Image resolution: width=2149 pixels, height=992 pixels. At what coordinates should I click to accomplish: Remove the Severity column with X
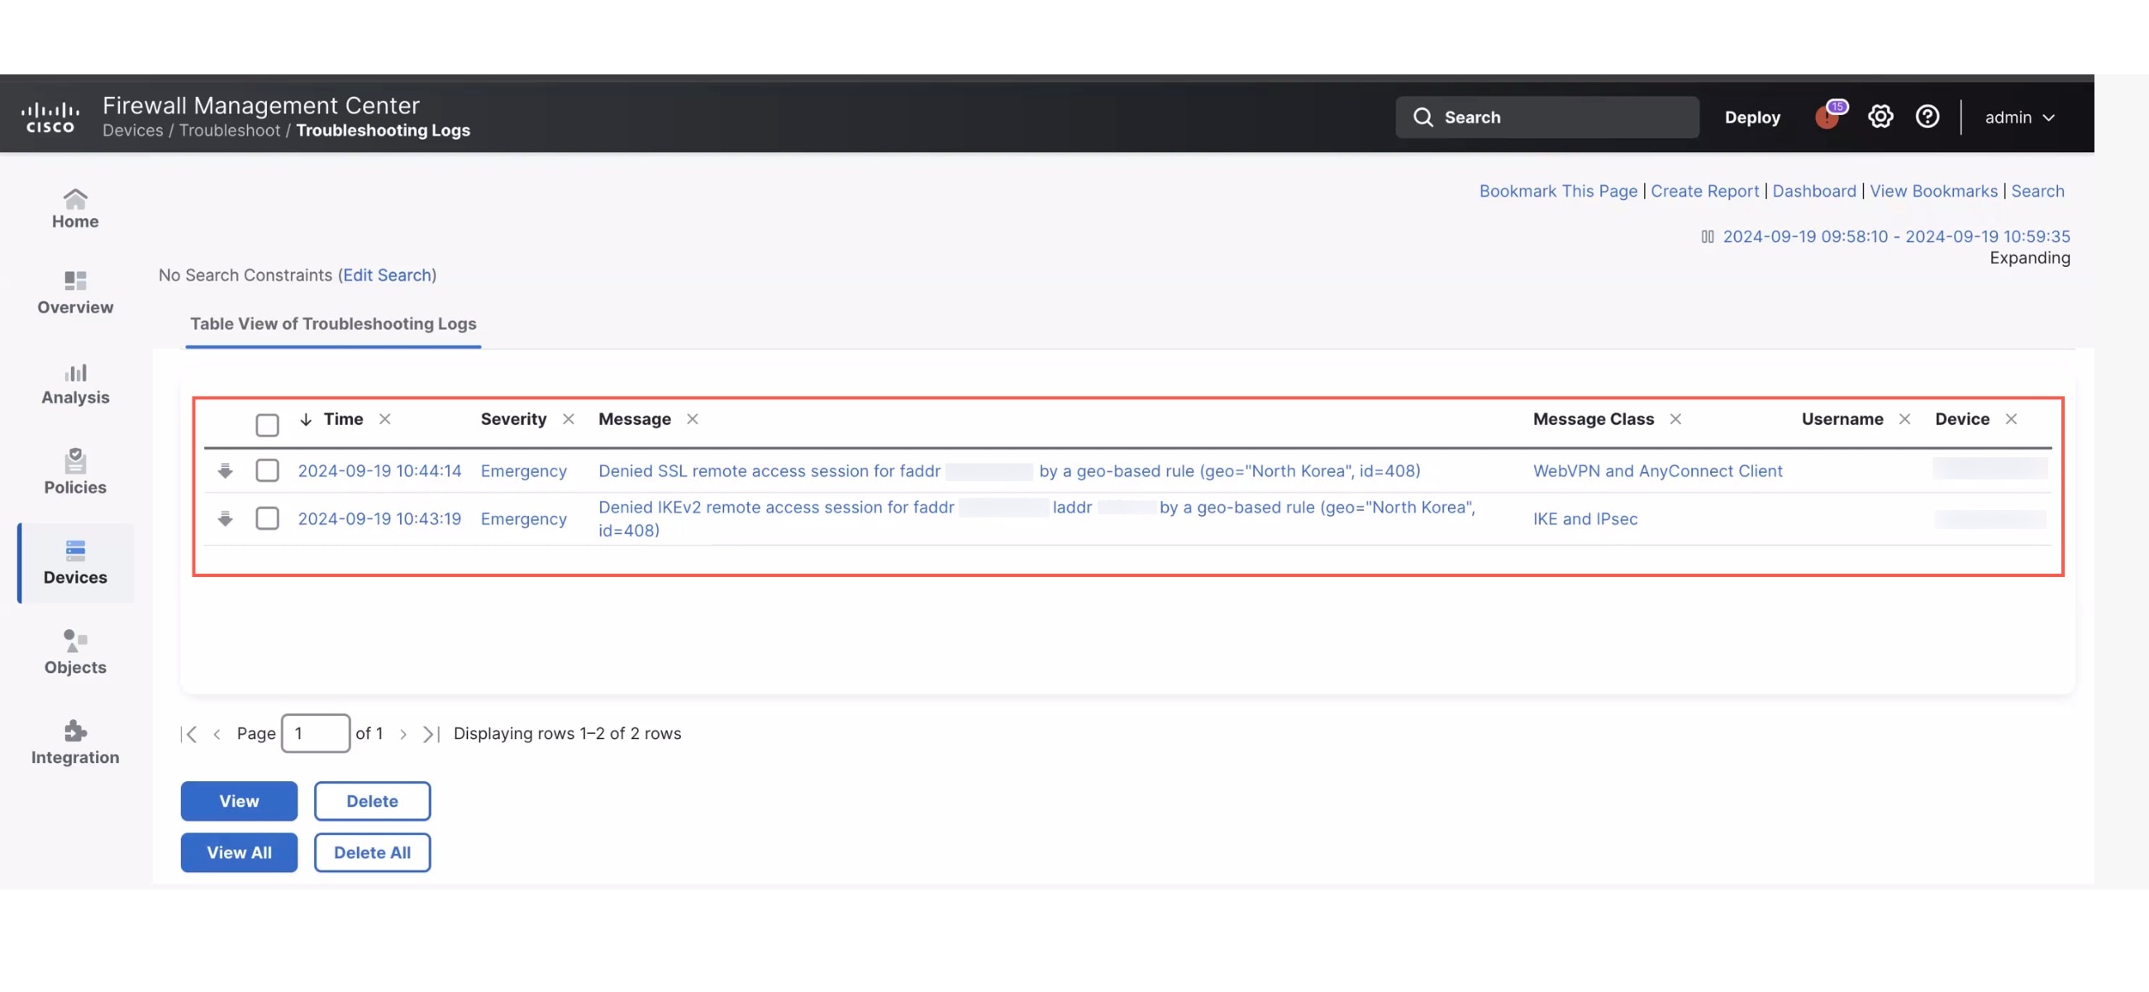(x=568, y=419)
